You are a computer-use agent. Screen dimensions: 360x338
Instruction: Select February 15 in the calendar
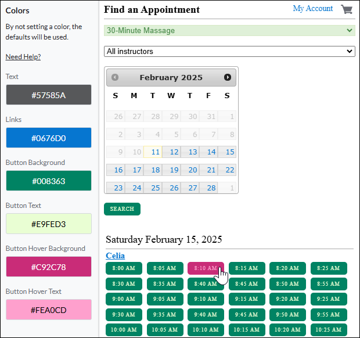click(x=227, y=152)
